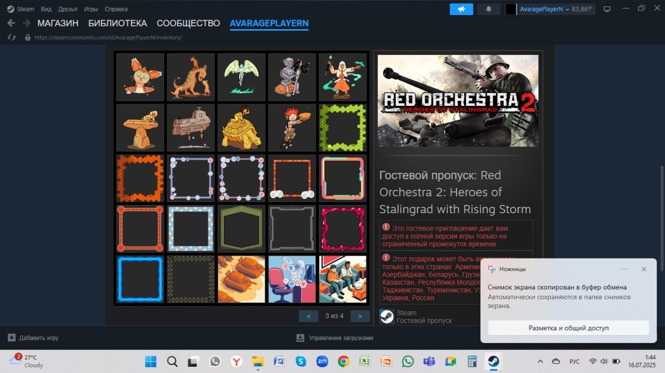Viewport: 665px width, 373px height.
Task: Select the orange hexagon avatar frame
Action: tap(140, 178)
